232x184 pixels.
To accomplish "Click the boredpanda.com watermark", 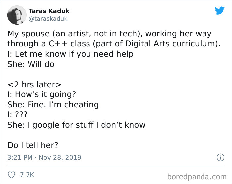I will click(x=197, y=177).
